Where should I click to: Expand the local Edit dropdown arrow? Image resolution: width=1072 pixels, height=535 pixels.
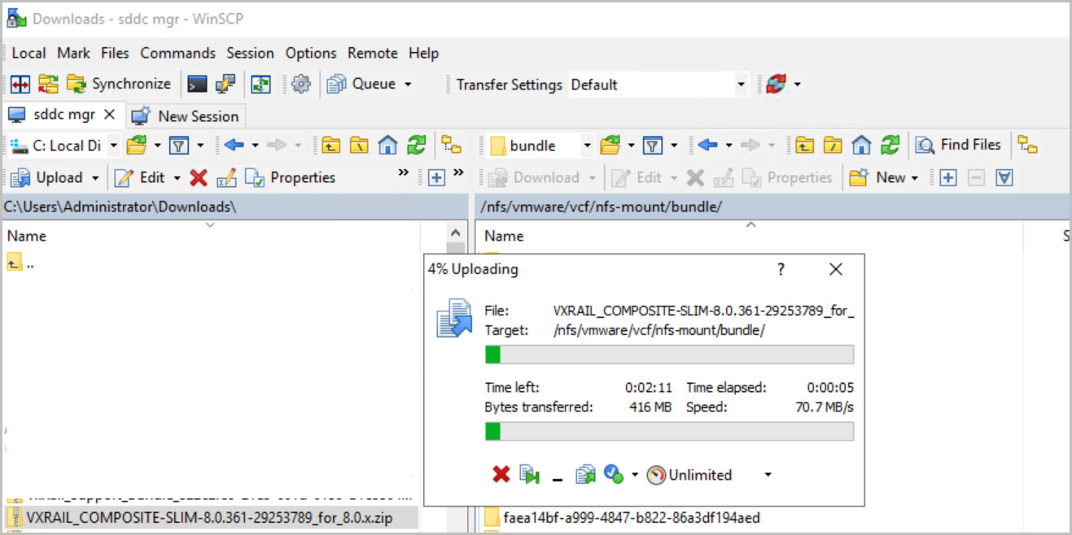click(x=177, y=177)
